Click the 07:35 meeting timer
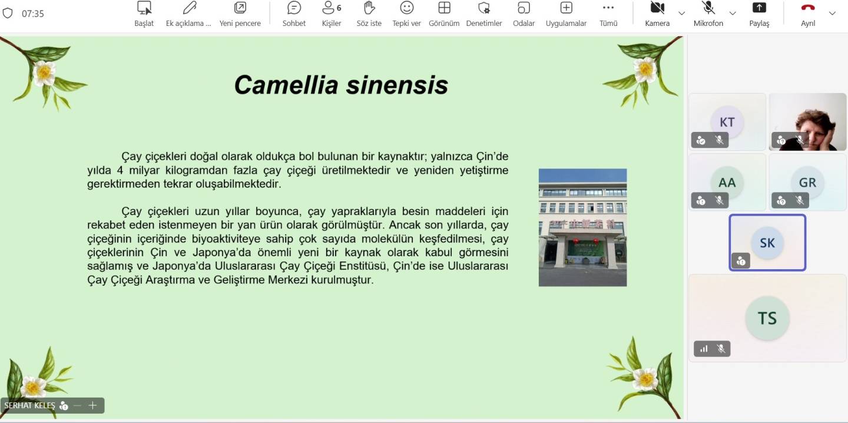Image resolution: width=848 pixels, height=423 pixels. point(33,14)
